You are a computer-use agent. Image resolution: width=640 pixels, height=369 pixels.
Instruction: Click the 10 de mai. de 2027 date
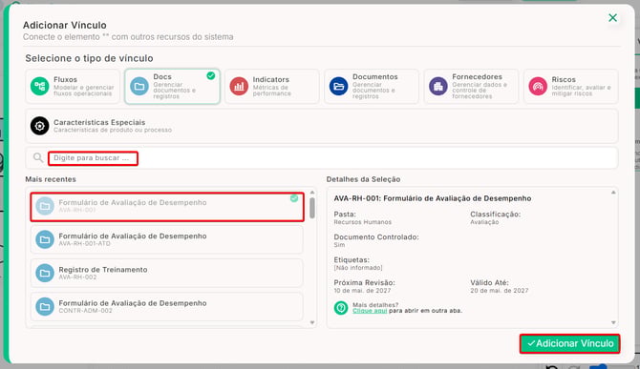point(362,291)
